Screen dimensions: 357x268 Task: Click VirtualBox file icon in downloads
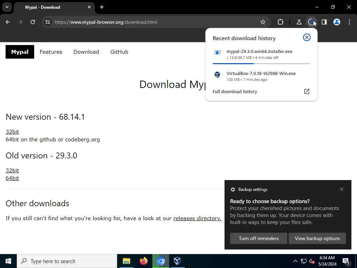tap(217, 75)
